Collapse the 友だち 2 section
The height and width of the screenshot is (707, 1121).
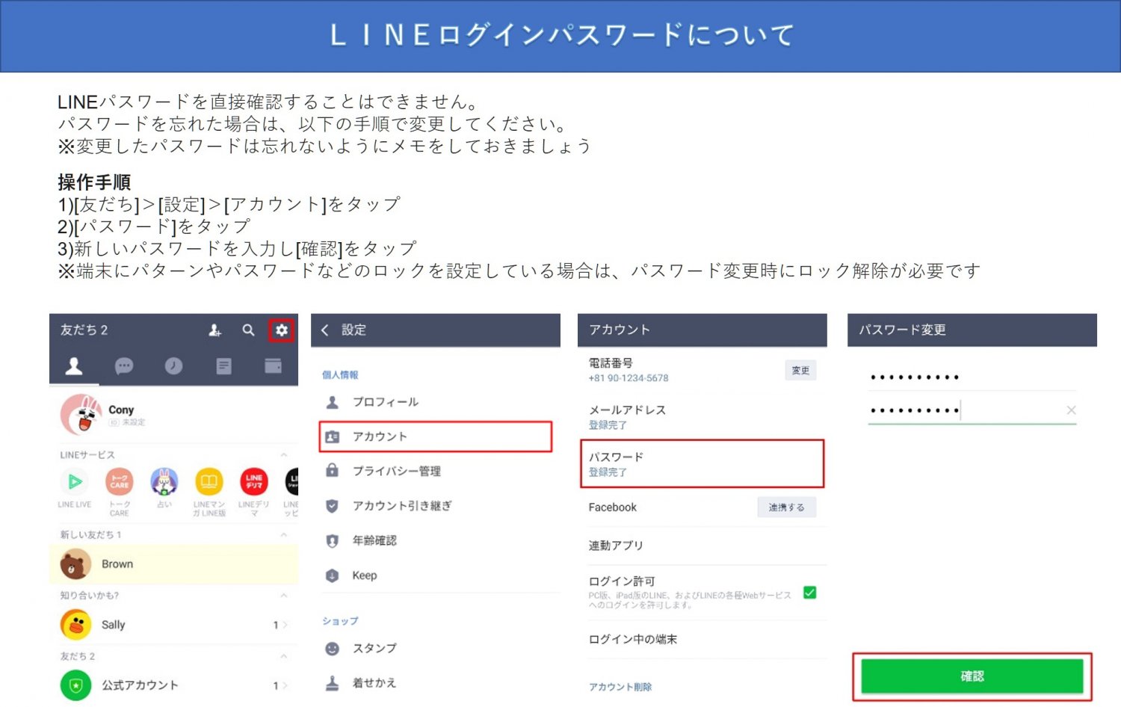tap(284, 656)
